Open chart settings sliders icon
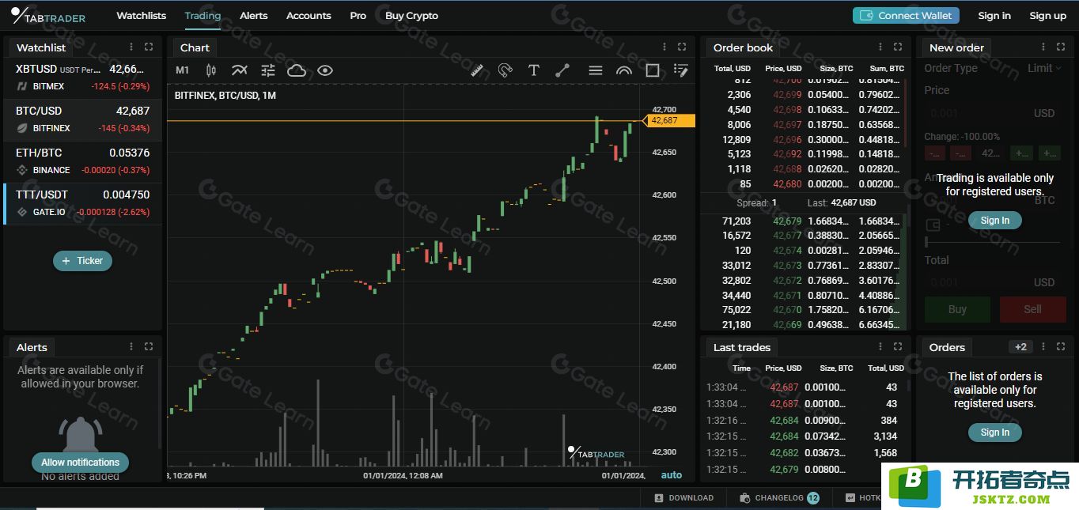Screen dimensions: 1079x510 point(268,70)
